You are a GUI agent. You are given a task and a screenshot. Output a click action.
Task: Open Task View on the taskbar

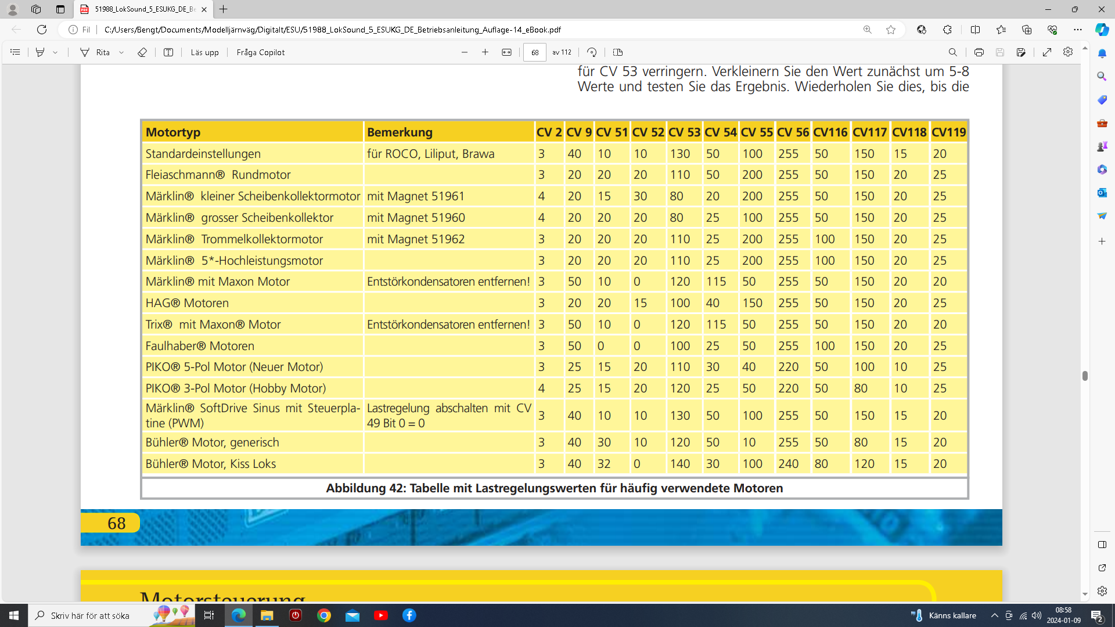click(209, 615)
